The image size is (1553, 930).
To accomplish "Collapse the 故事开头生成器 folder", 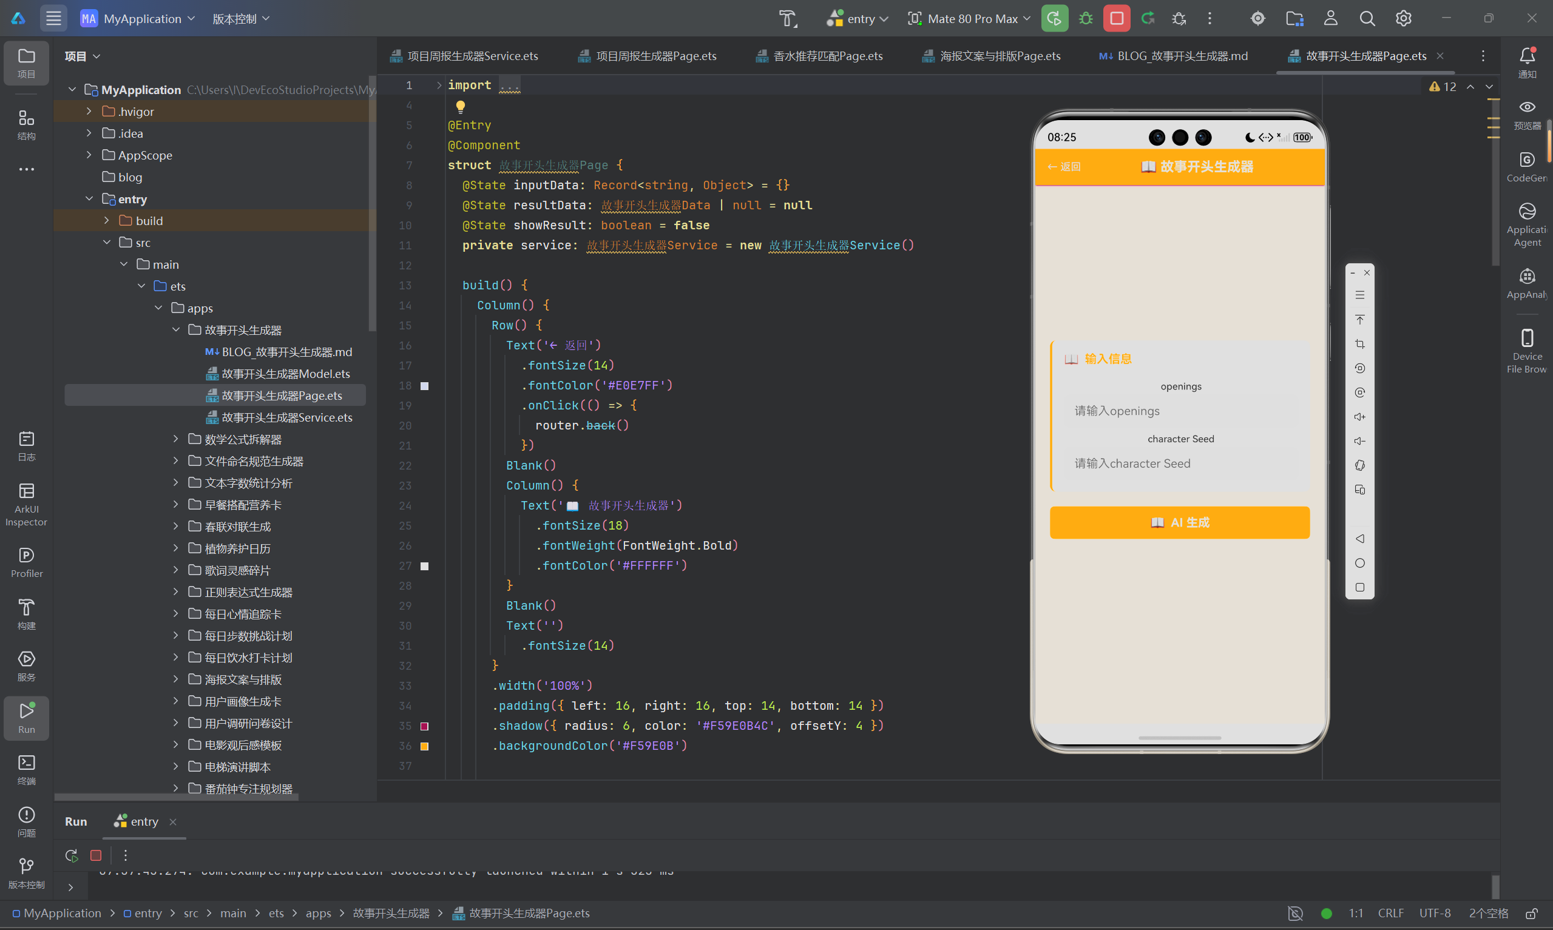I will [176, 329].
